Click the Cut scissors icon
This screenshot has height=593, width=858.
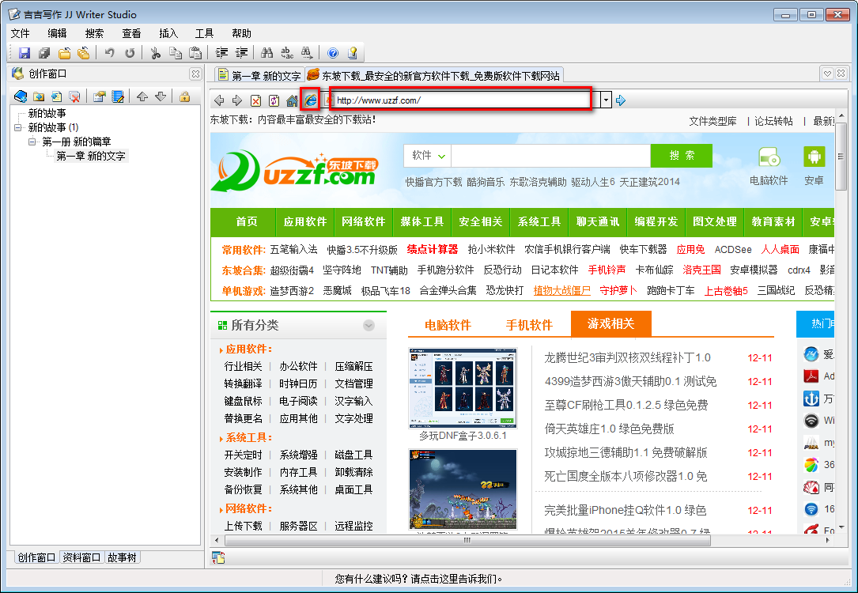coord(156,53)
